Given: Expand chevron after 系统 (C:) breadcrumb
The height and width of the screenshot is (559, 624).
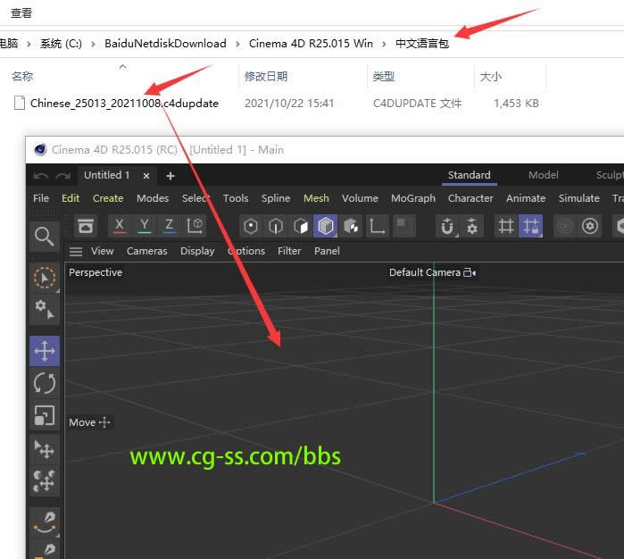Looking at the screenshot, I should 93,44.
